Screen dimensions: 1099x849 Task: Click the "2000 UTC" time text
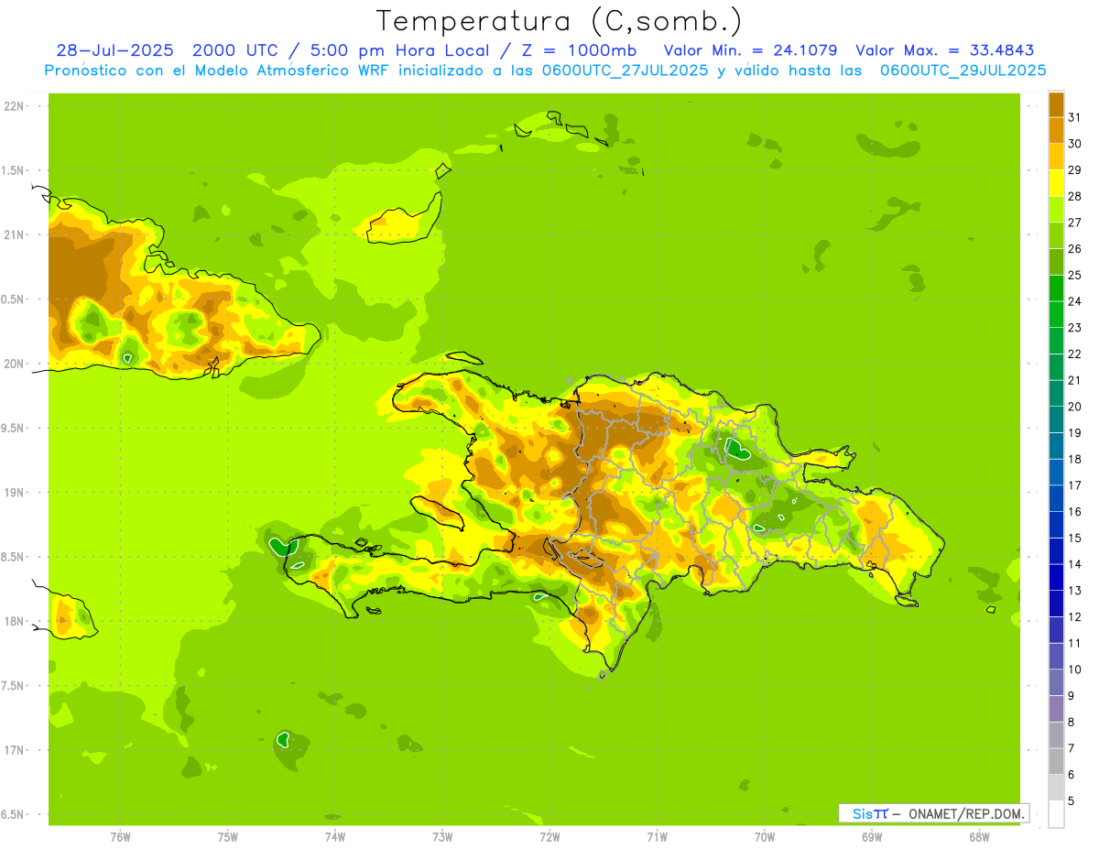coord(236,50)
